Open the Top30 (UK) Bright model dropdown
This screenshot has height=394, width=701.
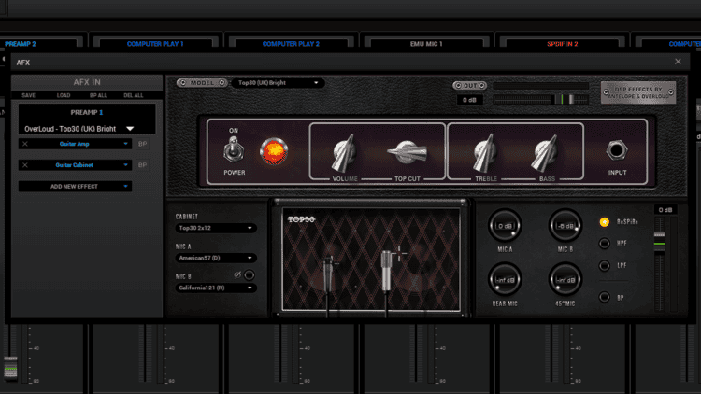pos(278,83)
